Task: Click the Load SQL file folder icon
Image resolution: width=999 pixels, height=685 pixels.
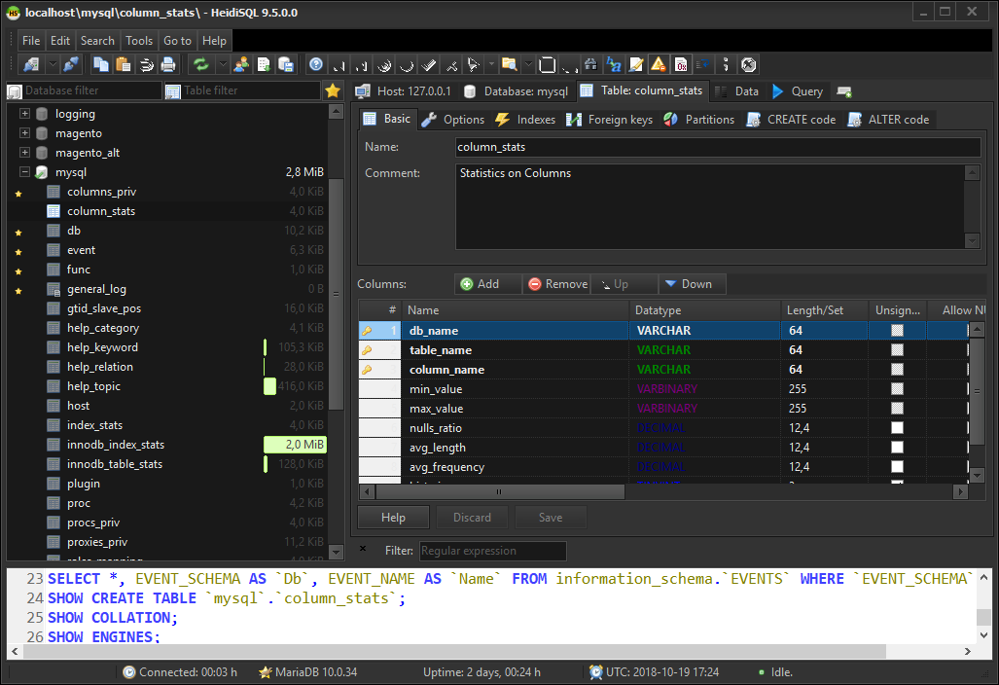Action: [x=509, y=64]
